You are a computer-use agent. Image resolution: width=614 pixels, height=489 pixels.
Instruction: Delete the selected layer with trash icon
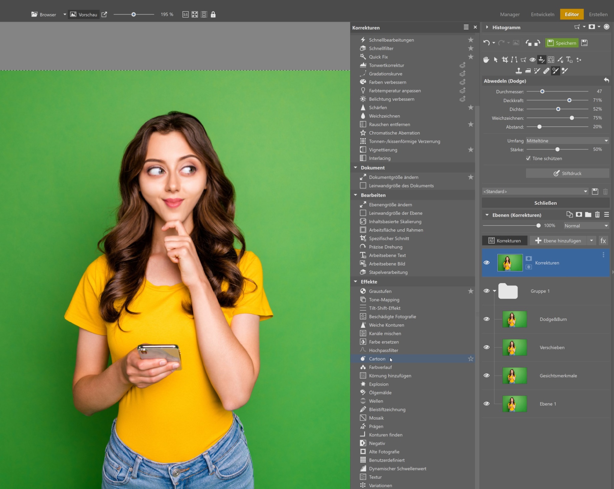coord(597,215)
